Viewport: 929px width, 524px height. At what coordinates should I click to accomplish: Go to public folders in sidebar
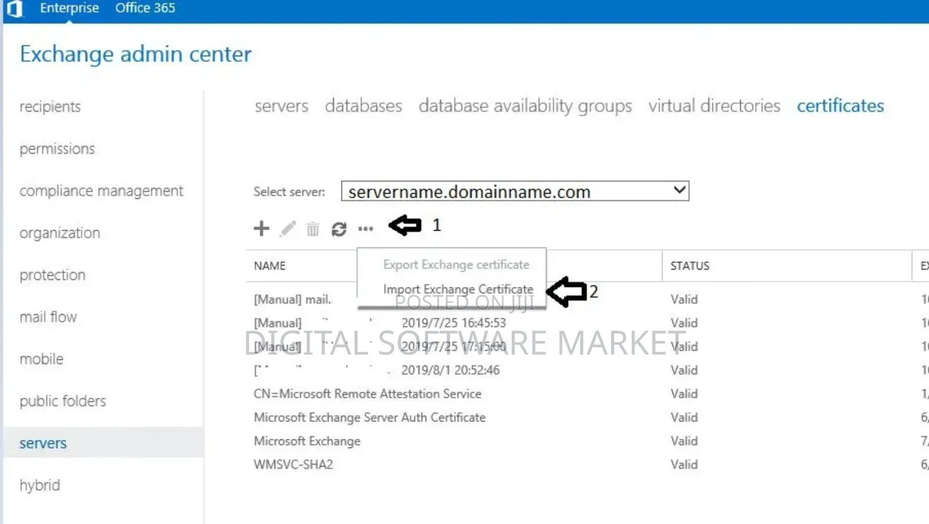63,401
